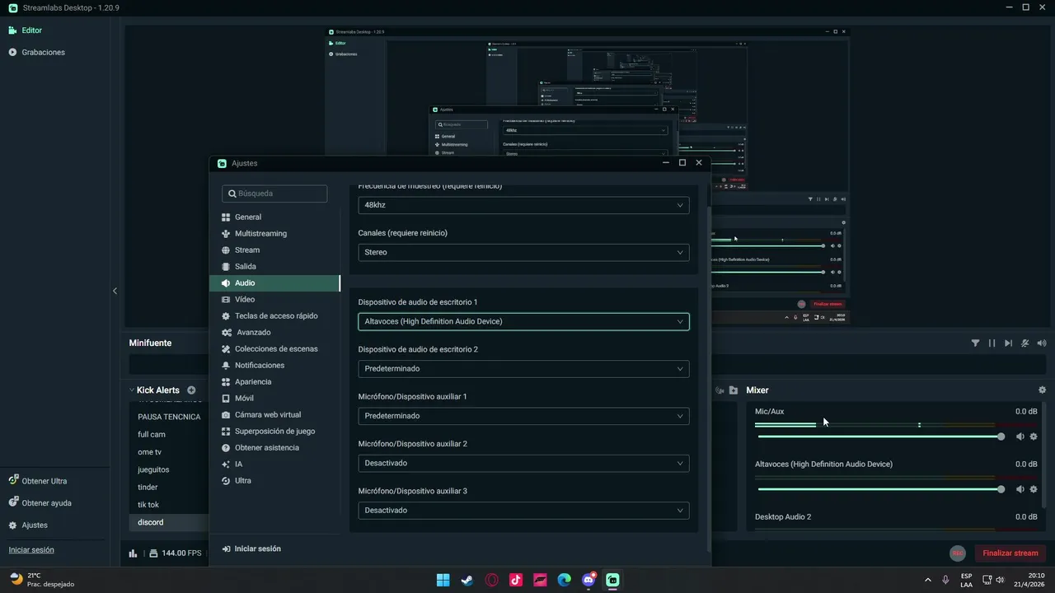Screen dimensions: 1055x593
Task: Open Dispositivo de audio de escritorio 1 dropdown
Action: pyautogui.click(x=523, y=321)
